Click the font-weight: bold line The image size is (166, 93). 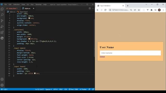tap(25, 55)
